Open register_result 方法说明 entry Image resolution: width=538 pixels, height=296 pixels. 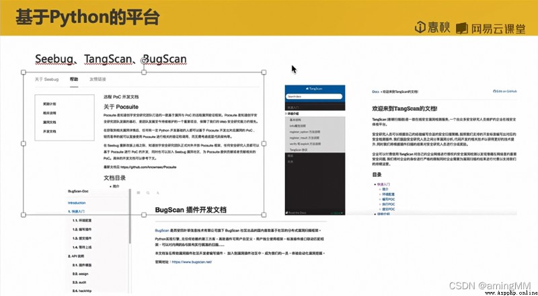(x=304, y=138)
